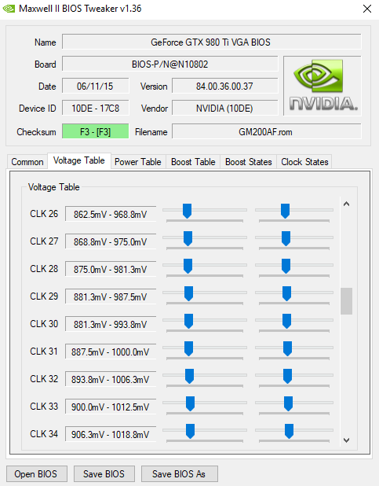
Task: Close the Maxwell II BIOS Tweaker window
Action: pos(367,9)
